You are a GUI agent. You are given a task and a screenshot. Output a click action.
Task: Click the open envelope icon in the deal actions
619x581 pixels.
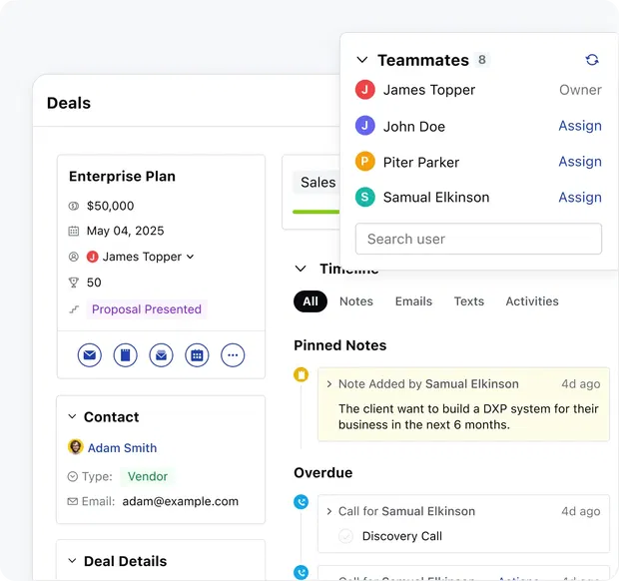coord(161,355)
